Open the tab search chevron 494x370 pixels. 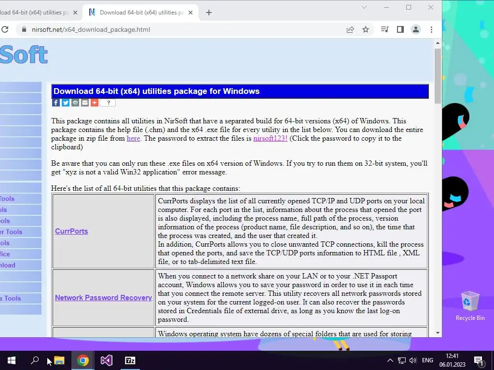(x=364, y=7)
